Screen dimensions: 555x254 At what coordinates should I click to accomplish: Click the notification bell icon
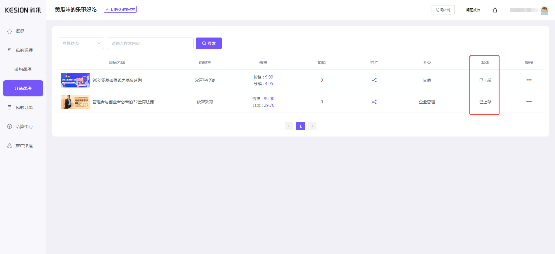coord(495,10)
